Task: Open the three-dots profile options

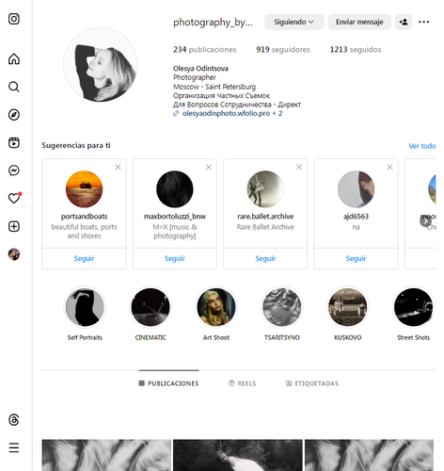Action: 424,22
